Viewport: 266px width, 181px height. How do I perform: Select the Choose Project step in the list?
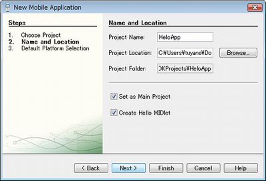(x=41, y=35)
